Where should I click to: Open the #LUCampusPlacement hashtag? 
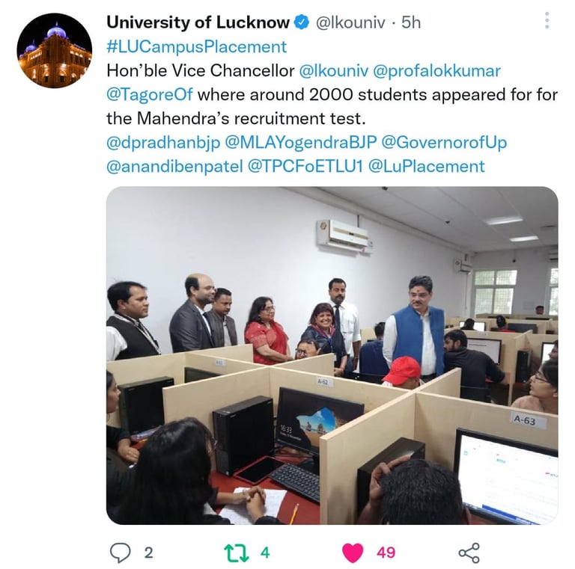click(x=197, y=46)
